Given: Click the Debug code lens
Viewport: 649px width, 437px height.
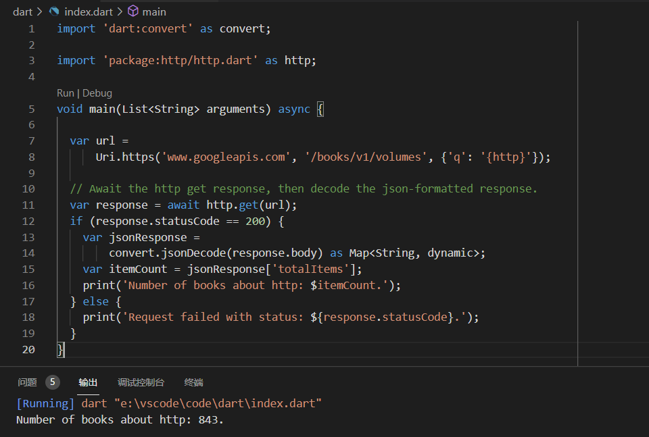Looking at the screenshot, I should pyautogui.click(x=97, y=93).
